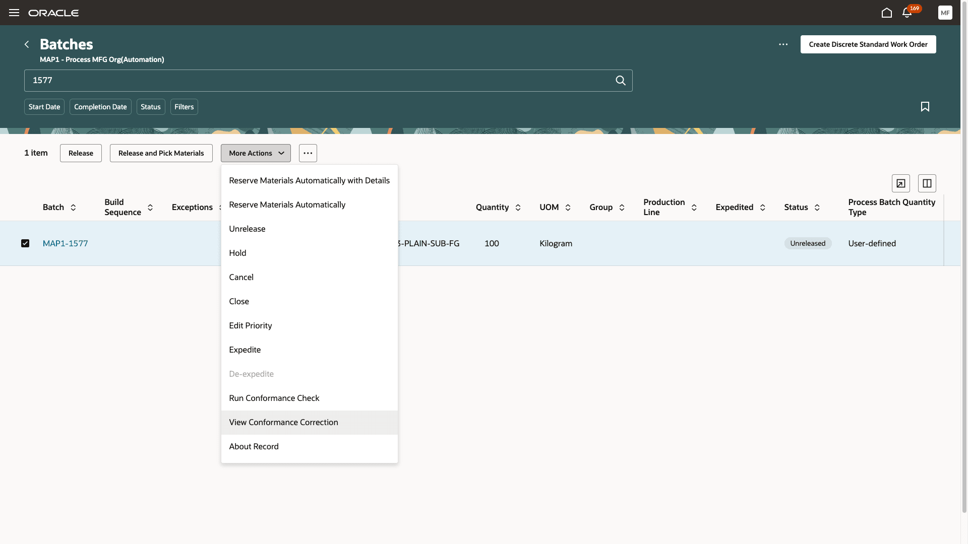The image size is (968, 544).
Task: Select Unrelease from the menu
Action: (x=310, y=229)
